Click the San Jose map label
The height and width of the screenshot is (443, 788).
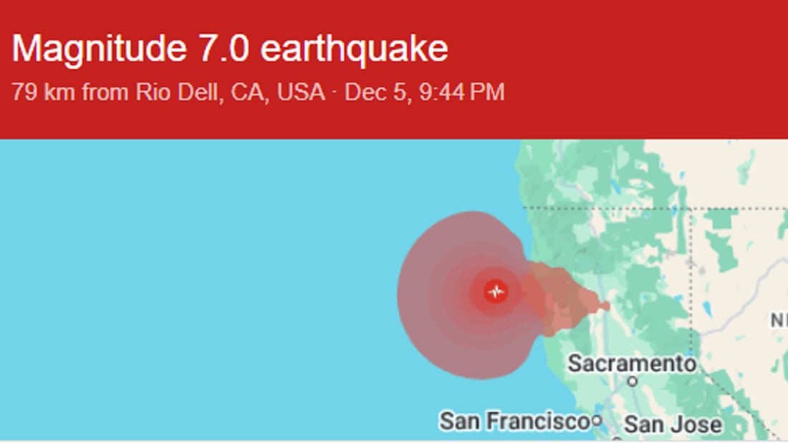[x=672, y=424]
